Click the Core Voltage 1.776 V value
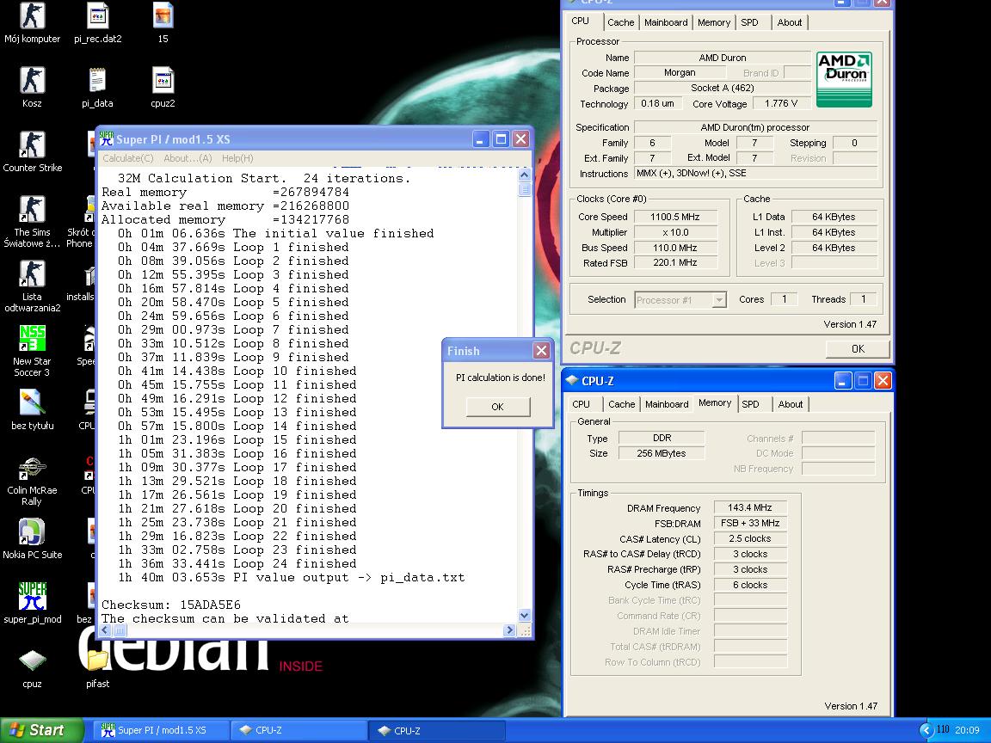The width and height of the screenshot is (991, 743). click(x=781, y=103)
